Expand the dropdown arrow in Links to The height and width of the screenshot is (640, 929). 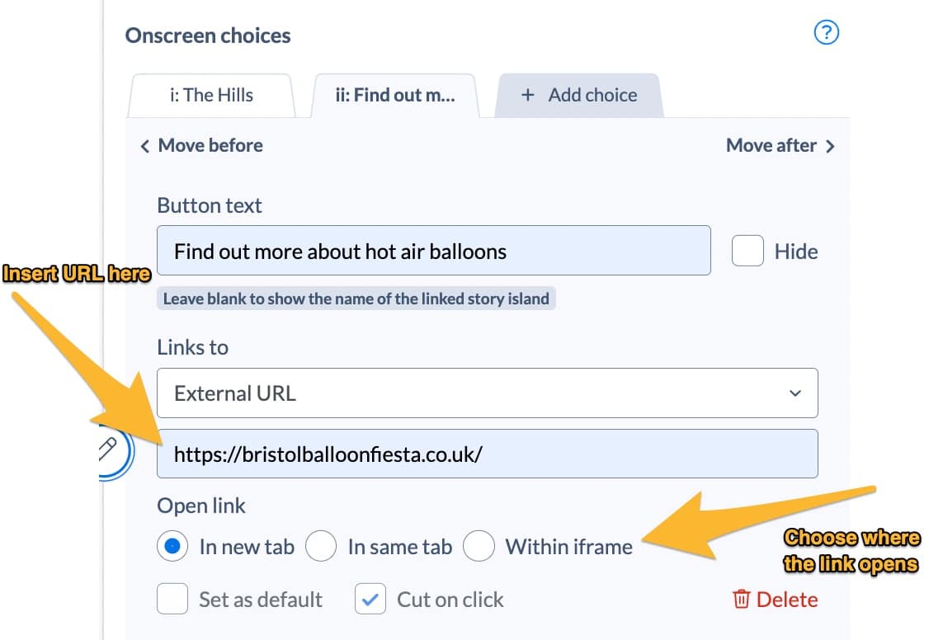795,393
